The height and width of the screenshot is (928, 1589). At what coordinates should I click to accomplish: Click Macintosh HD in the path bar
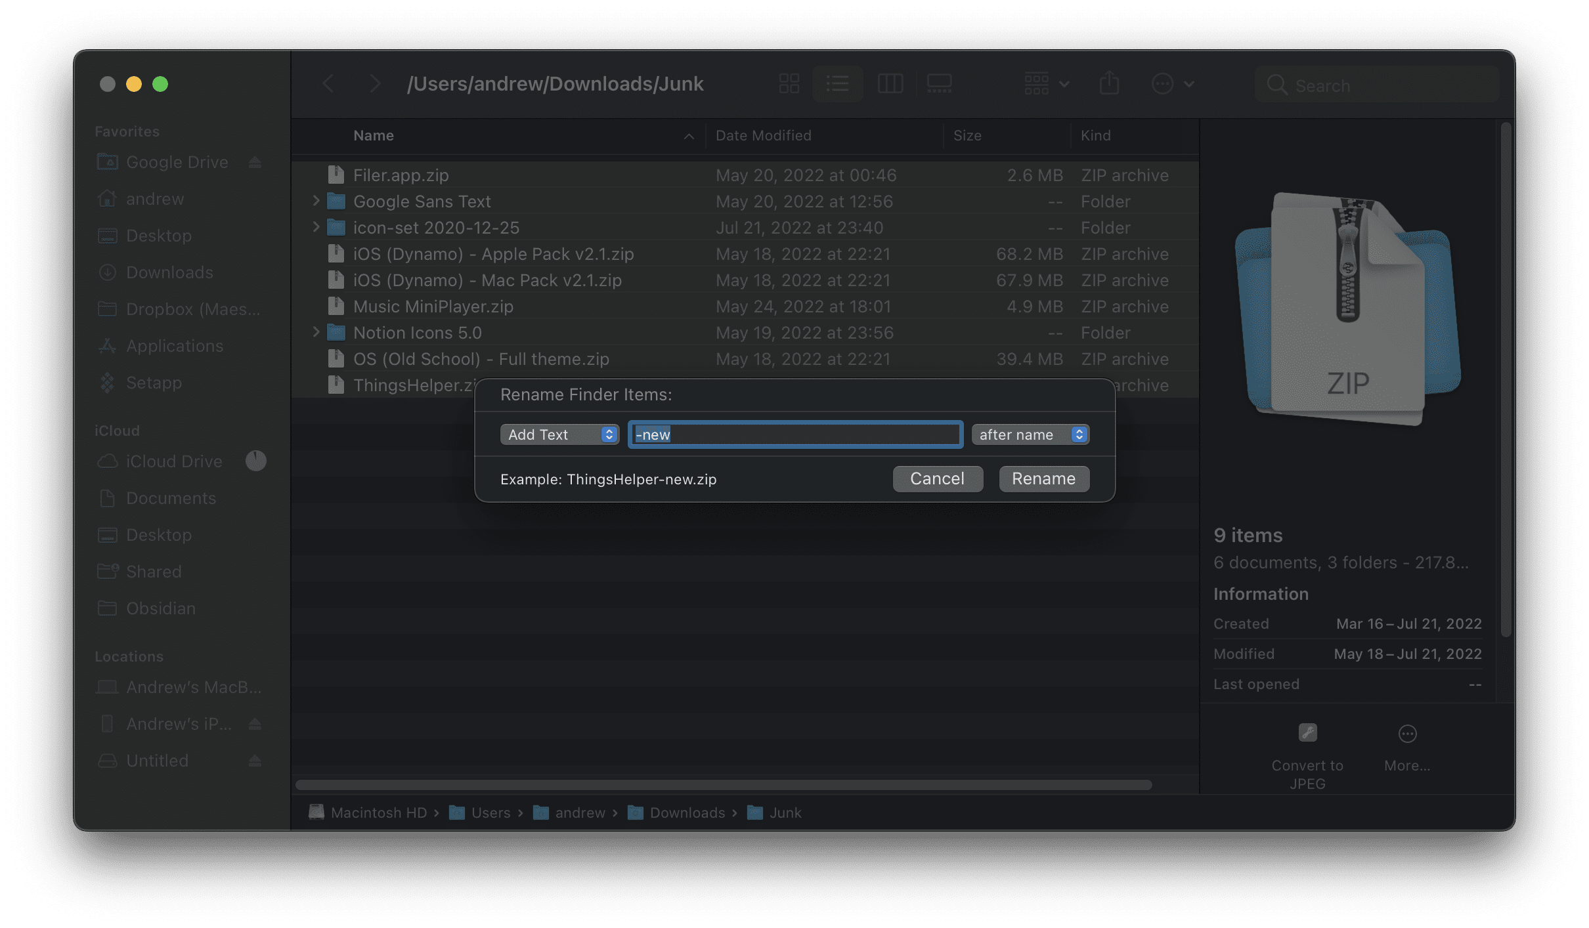tap(368, 812)
